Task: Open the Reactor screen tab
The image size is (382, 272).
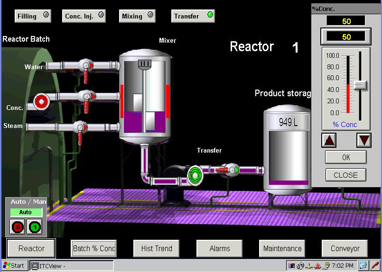Action: pyautogui.click(x=31, y=248)
